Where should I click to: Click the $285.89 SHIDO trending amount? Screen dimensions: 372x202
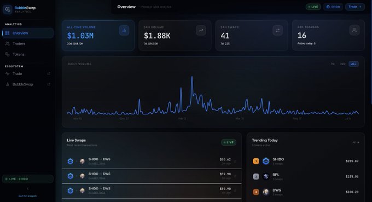point(352,161)
